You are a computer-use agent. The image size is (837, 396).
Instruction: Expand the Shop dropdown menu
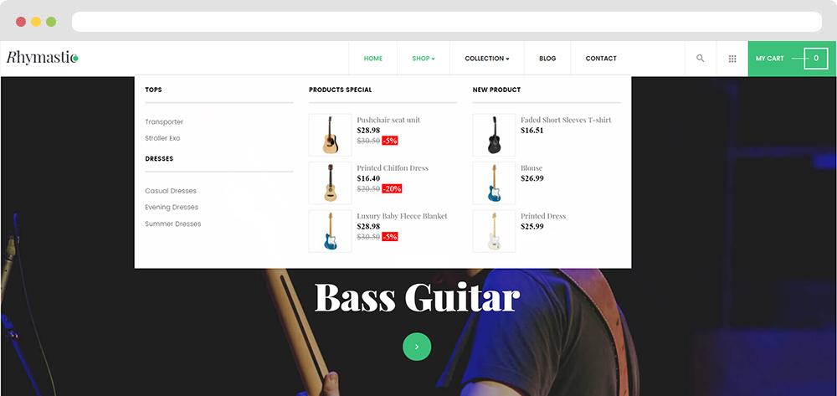pyautogui.click(x=424, y=59)
